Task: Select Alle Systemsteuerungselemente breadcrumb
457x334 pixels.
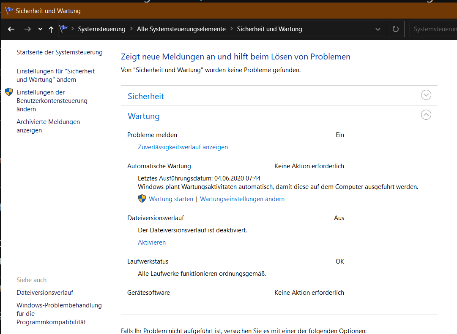Action: tap(181, 29)
